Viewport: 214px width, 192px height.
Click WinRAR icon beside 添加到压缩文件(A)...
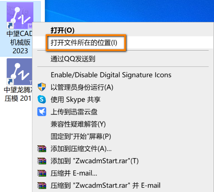point(42,149)
